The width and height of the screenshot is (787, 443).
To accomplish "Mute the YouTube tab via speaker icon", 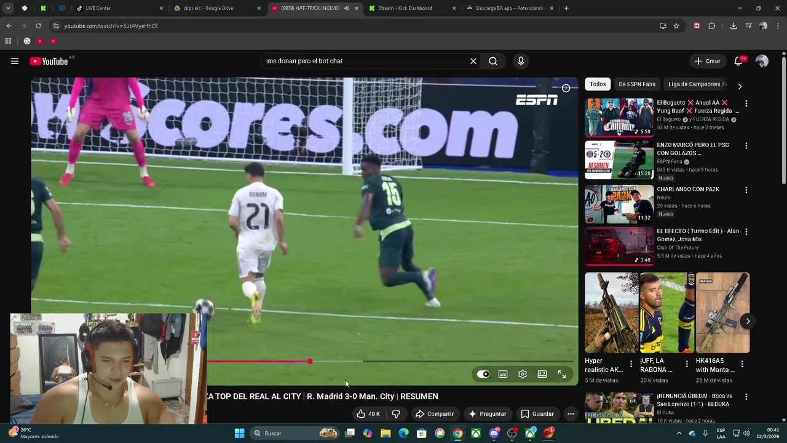I will [346, 8].
